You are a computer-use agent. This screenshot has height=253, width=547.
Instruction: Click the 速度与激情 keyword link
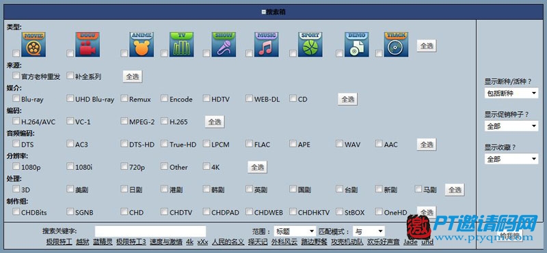coord(166,242)
